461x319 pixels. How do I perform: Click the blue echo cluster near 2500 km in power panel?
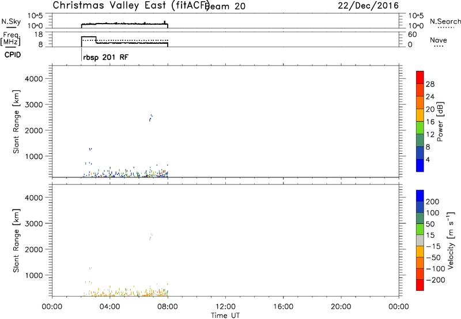(x=151, y=117)
